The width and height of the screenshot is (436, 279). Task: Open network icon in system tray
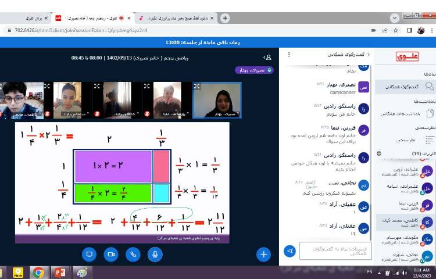pyautogui.click(x=396, y=273)
